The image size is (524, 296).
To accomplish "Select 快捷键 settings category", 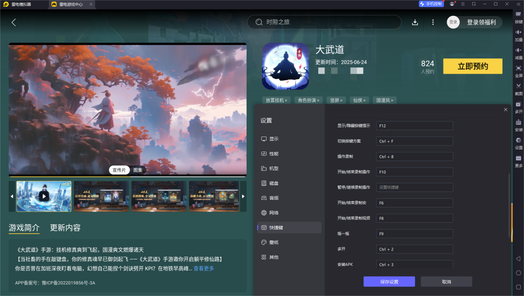I will point(289,228).
